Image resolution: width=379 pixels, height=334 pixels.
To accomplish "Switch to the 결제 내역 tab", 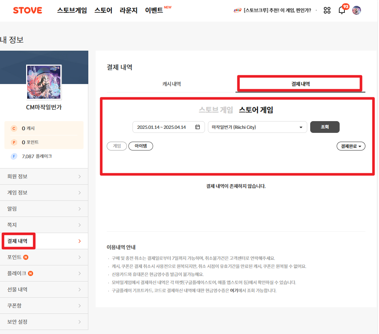I will pyautogui.click(x=301, y=84).
